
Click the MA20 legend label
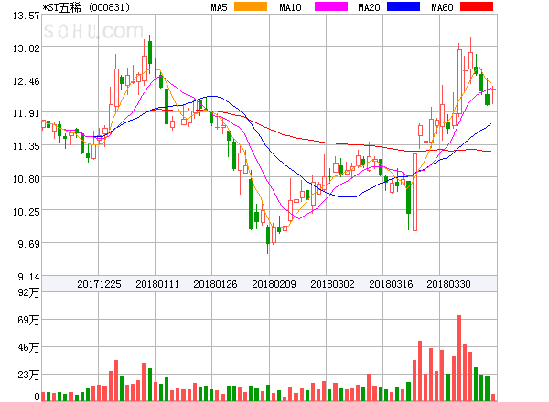coord(369,7)
